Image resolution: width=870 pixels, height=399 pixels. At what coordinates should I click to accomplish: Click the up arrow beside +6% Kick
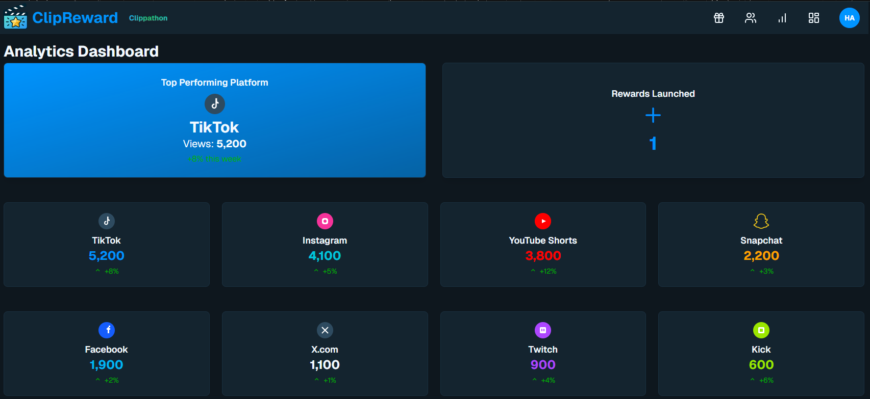click(752, 380)
